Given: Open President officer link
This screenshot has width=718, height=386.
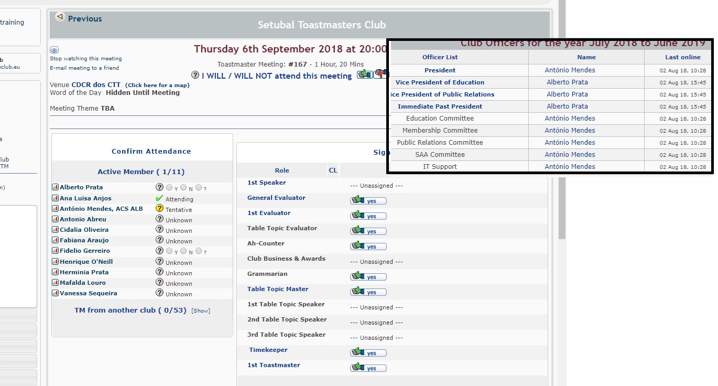Looking at the screenshot, I should tap(440, 70).
